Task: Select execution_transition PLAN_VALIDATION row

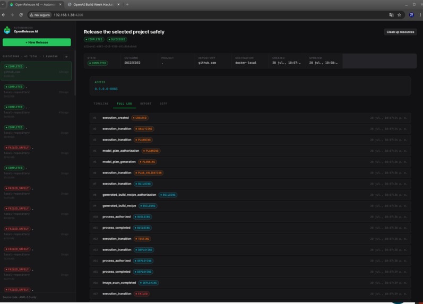Action: (x=250, y=173)
